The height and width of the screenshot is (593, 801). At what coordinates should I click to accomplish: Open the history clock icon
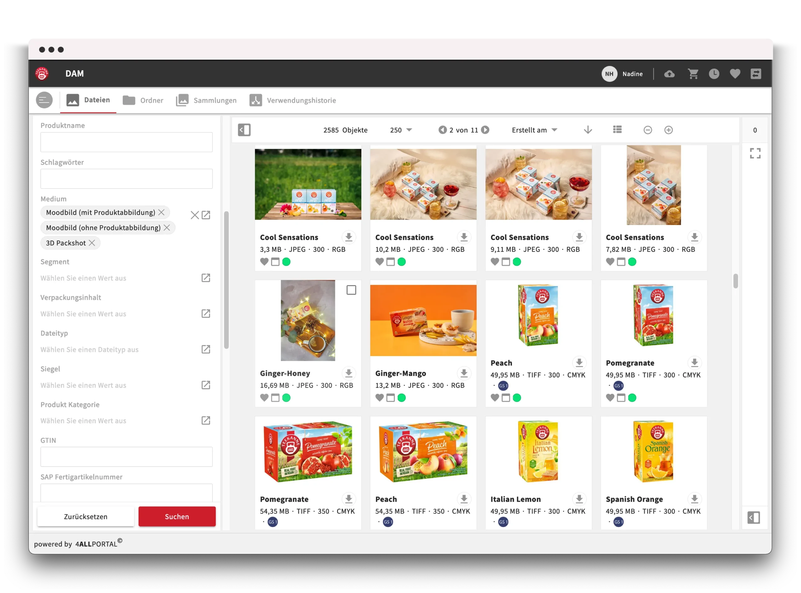(x=714, y=73)
